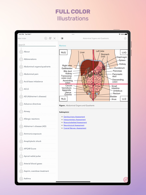Tap the 4:41 PM clock in status bar
146x195 pixels.
pos(21,34)
